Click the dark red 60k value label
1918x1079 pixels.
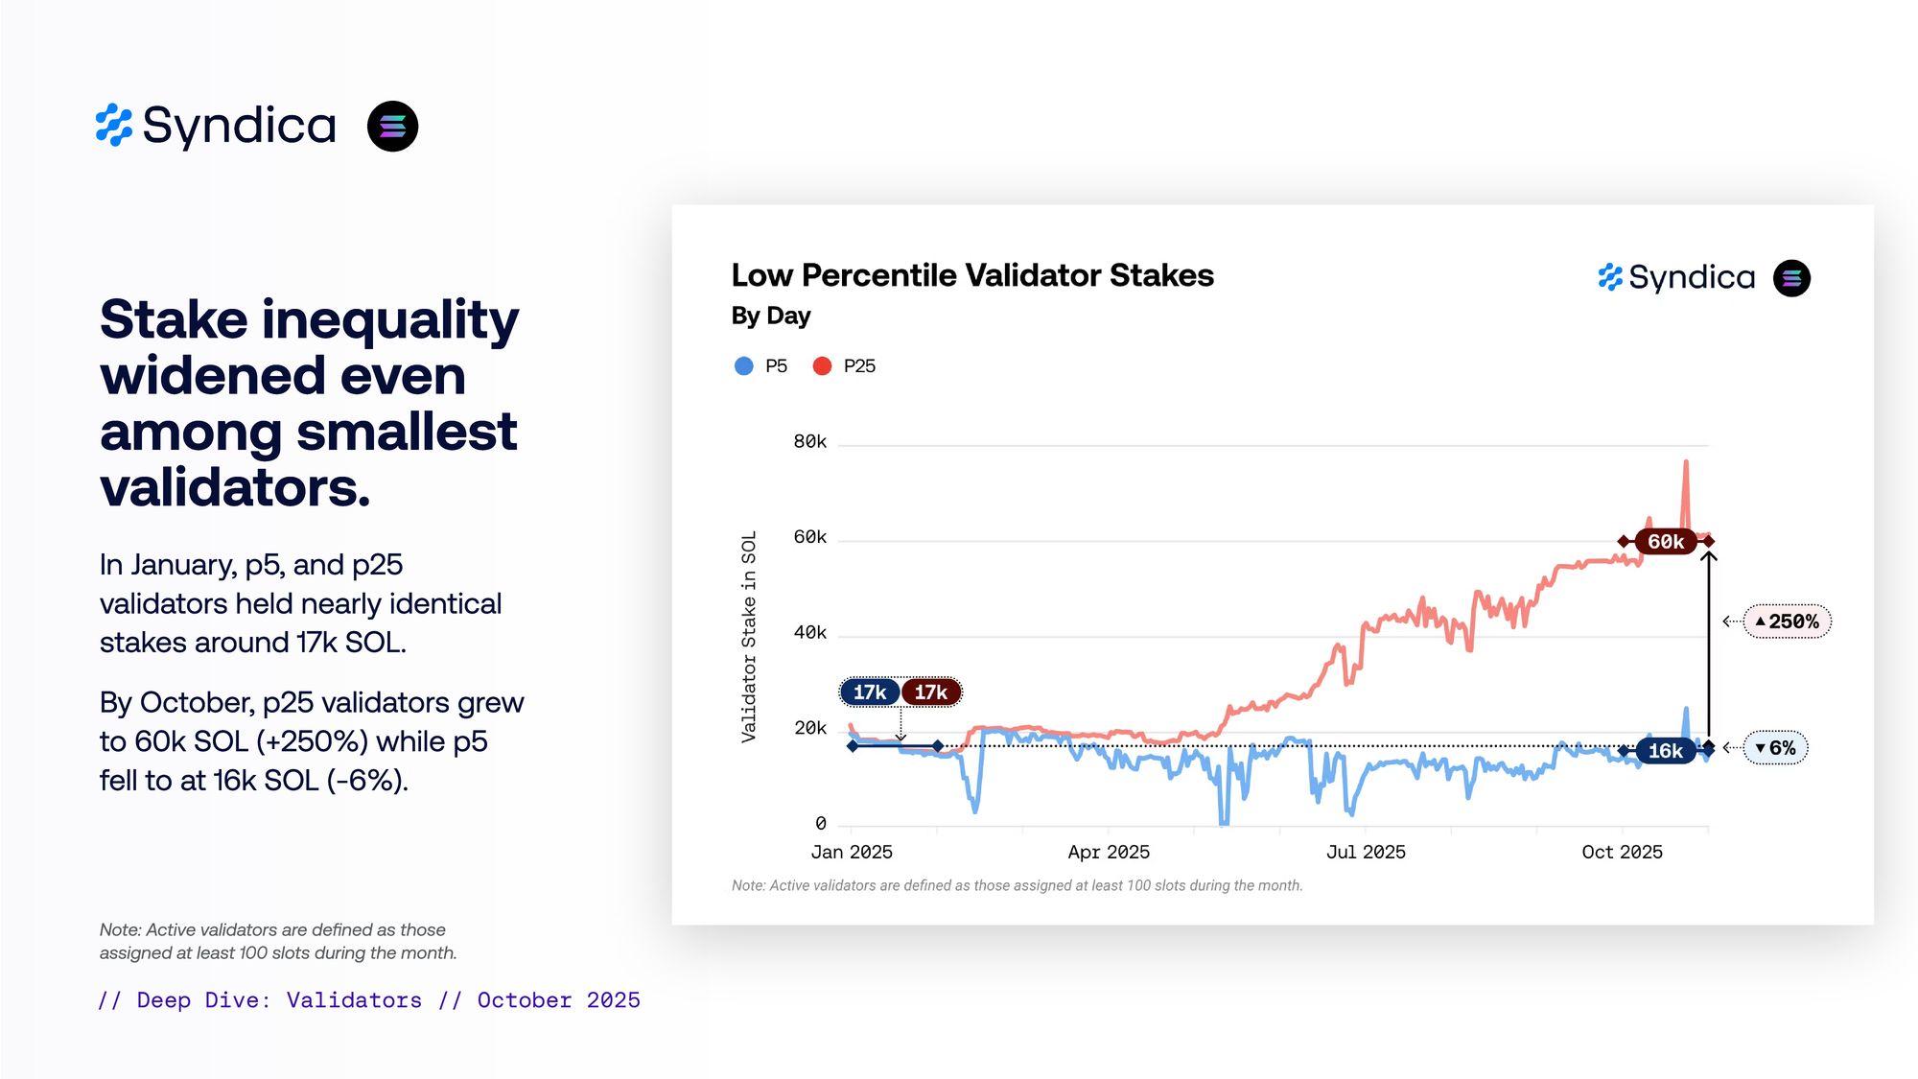point(1666,542)
